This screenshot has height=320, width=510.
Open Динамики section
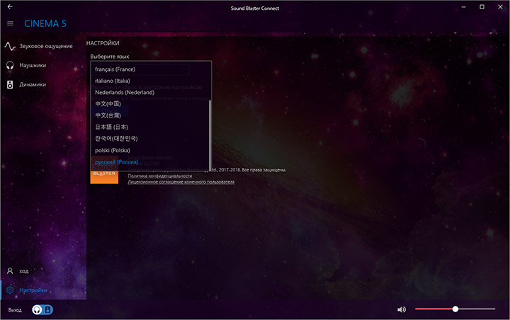coord(43,84)
